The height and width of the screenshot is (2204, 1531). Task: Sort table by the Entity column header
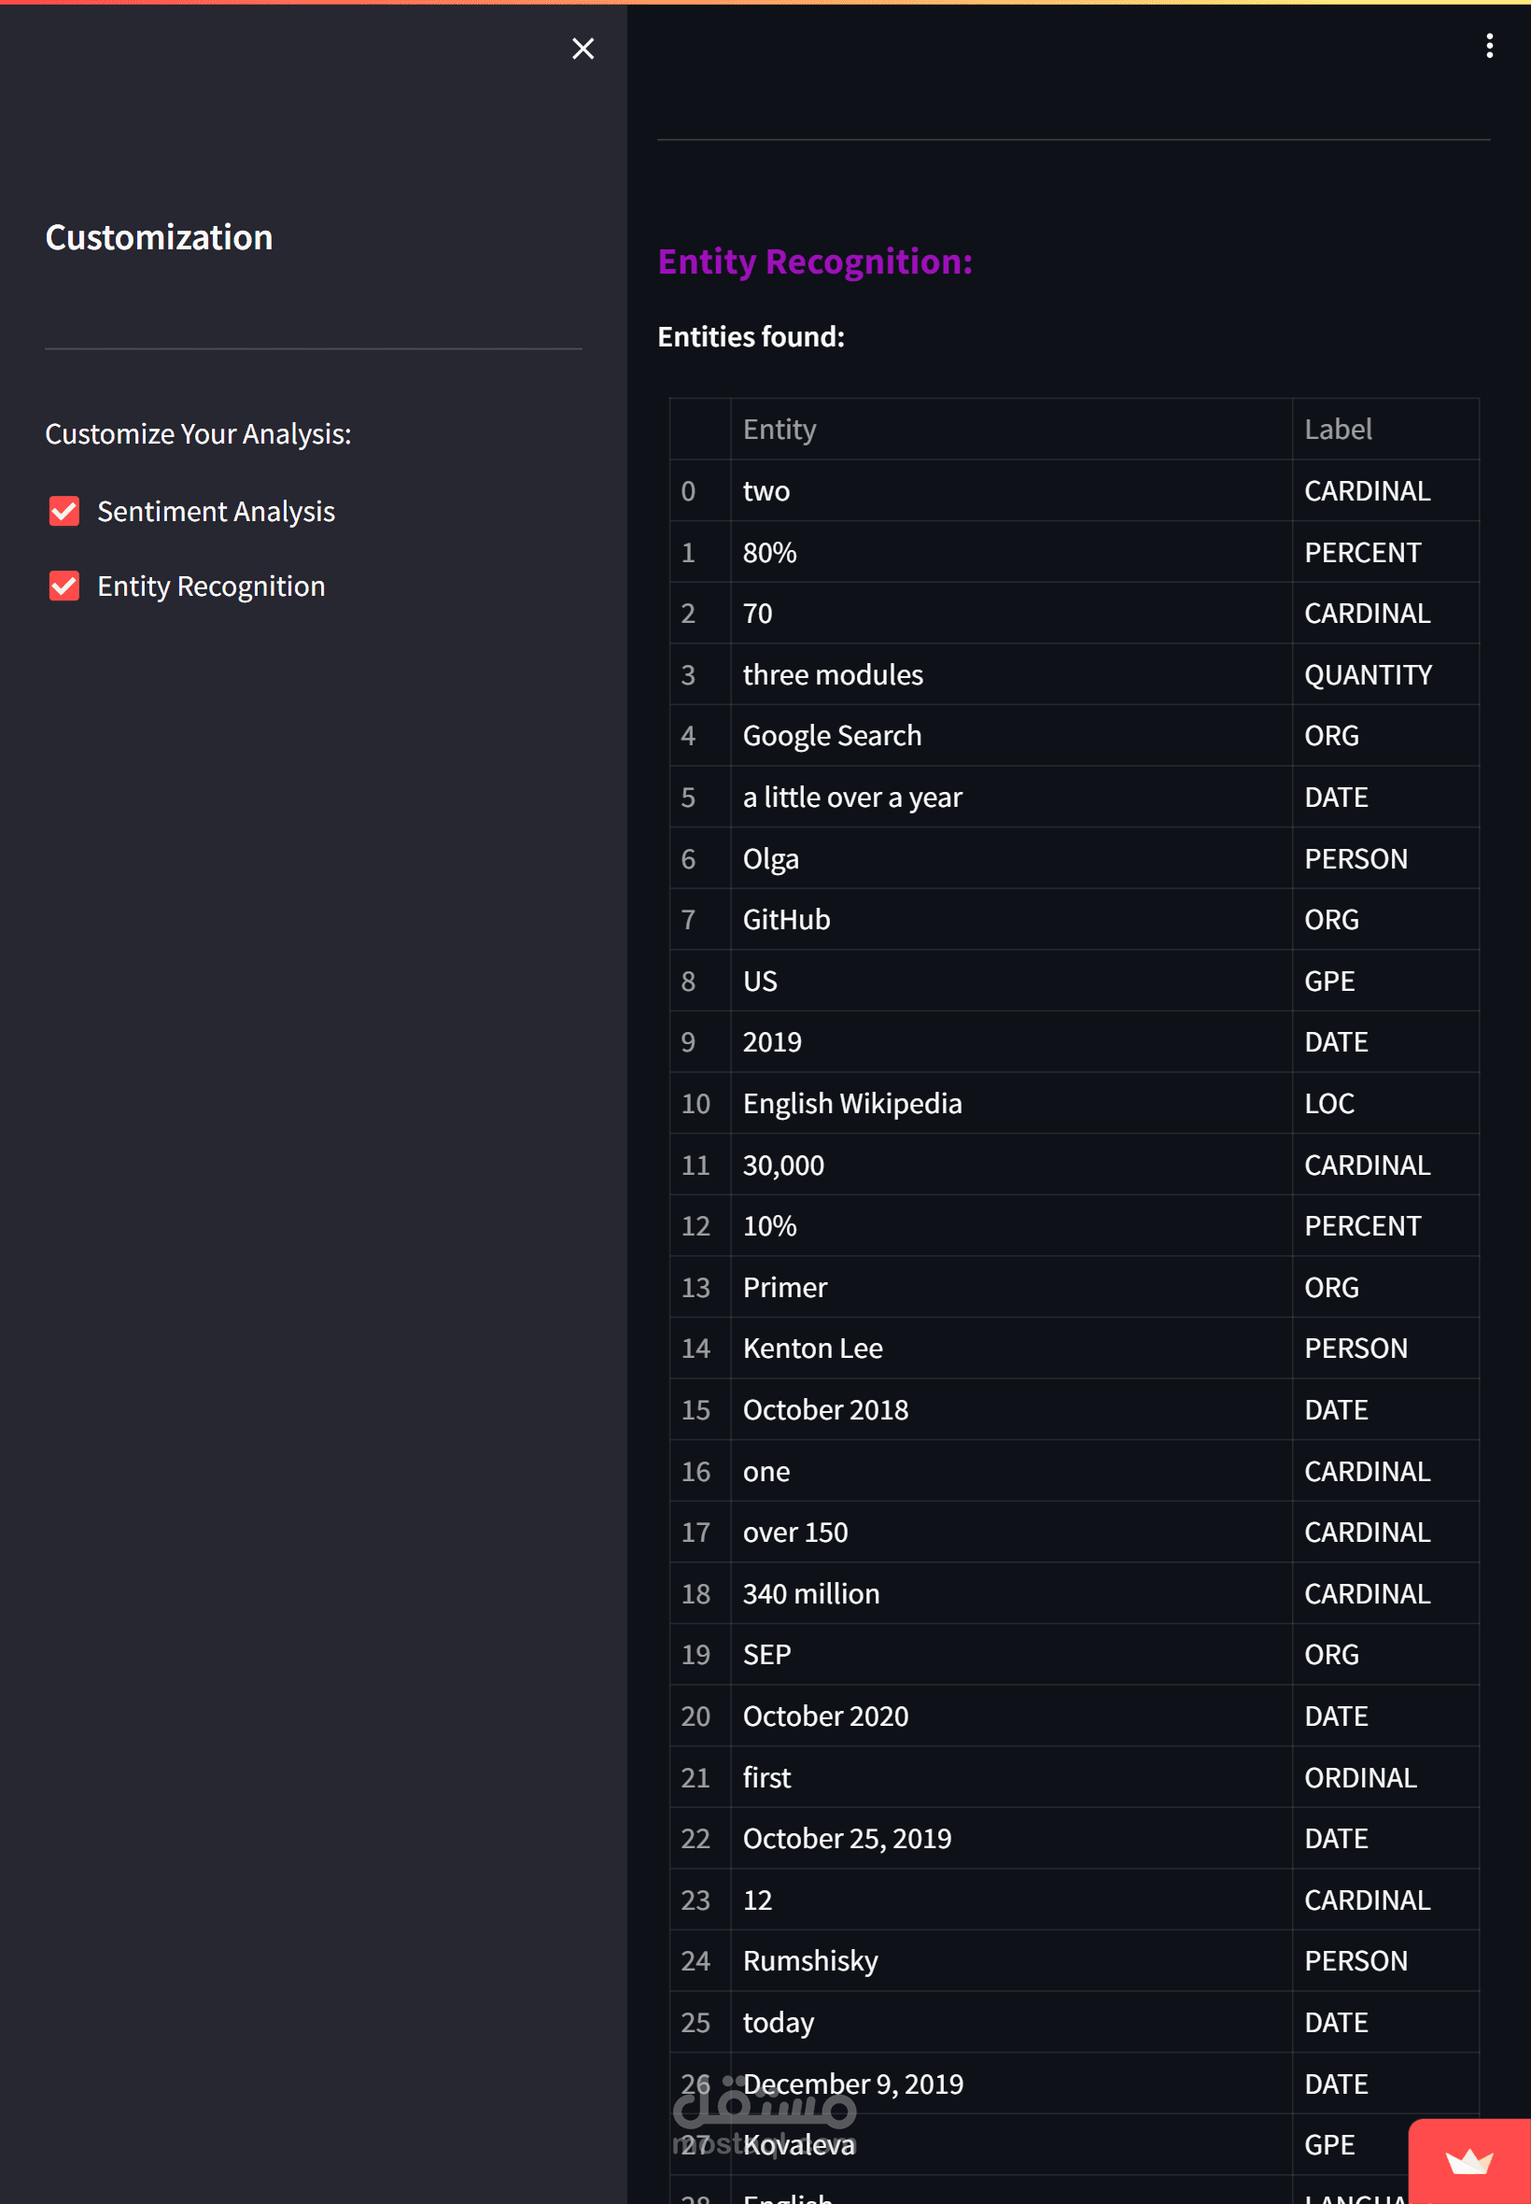tap(779, 429)
